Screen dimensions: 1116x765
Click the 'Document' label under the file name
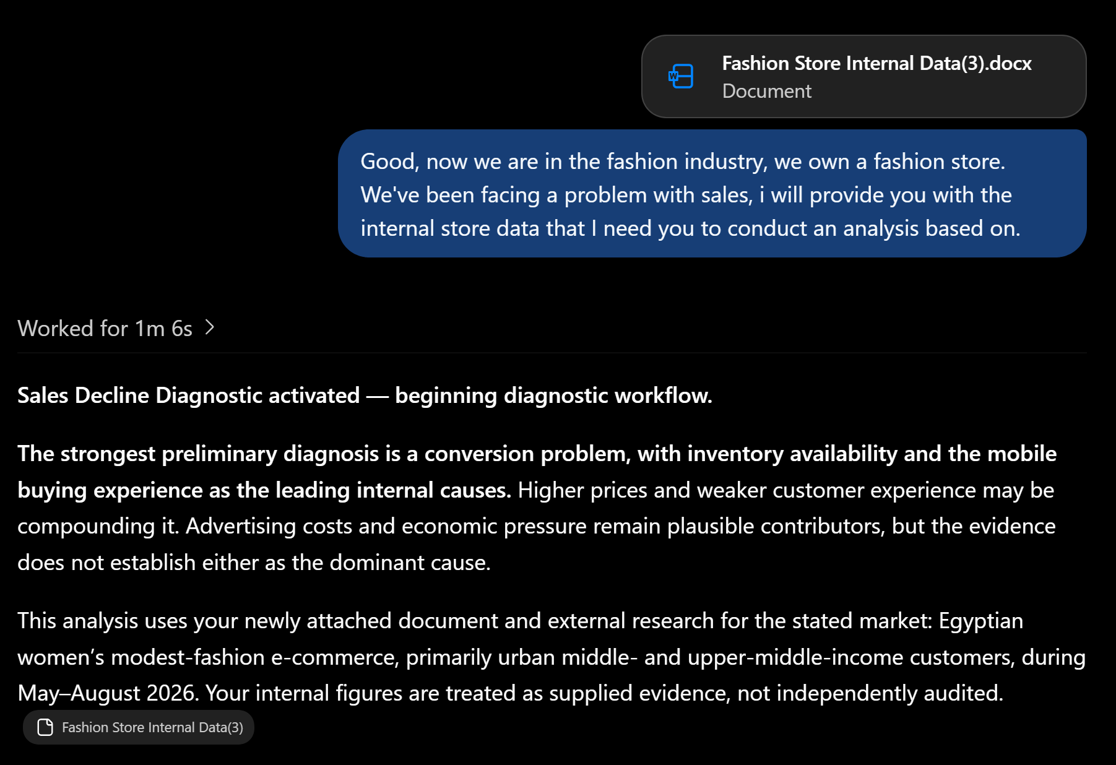pyautogui.click(x=766, y=91)
